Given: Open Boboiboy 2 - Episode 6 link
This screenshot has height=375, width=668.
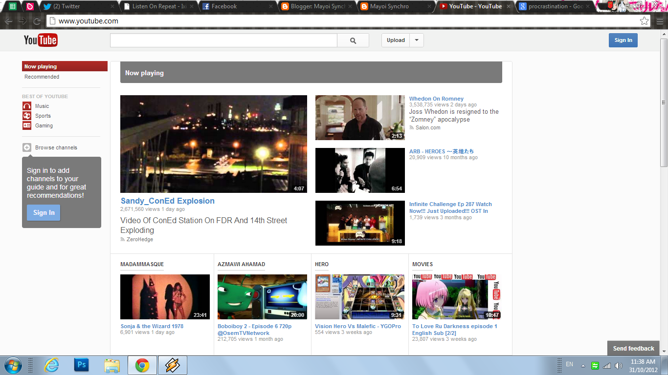Looking at the screenshot, I should point(254,330).
